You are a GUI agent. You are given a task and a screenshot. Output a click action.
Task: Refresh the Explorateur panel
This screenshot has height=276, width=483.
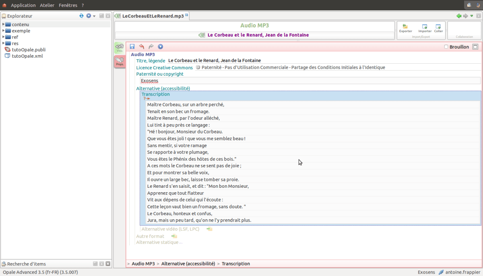(81, 16)
